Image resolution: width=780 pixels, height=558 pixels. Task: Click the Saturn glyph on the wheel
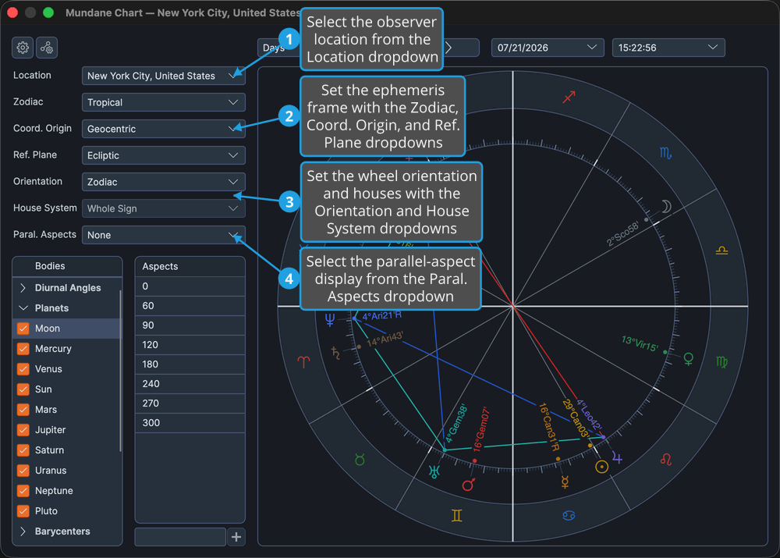point(336,353)
